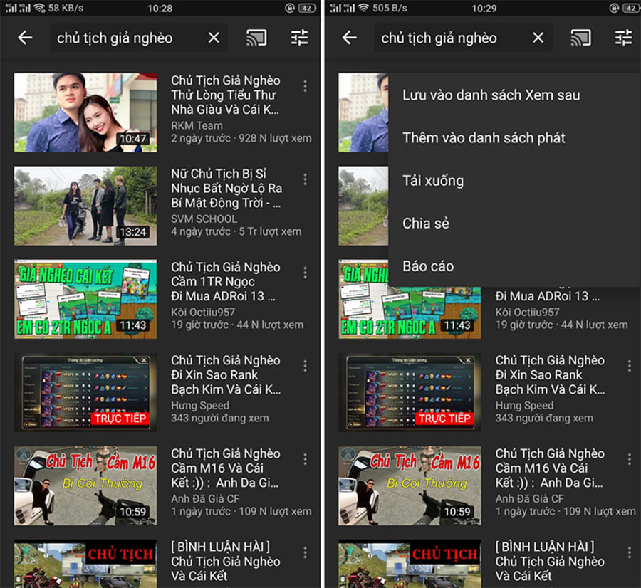Viewport: 641px width, 588px height.
Task: Open the three-dot menu on the RKM Team video
Action: click(306, 85)
